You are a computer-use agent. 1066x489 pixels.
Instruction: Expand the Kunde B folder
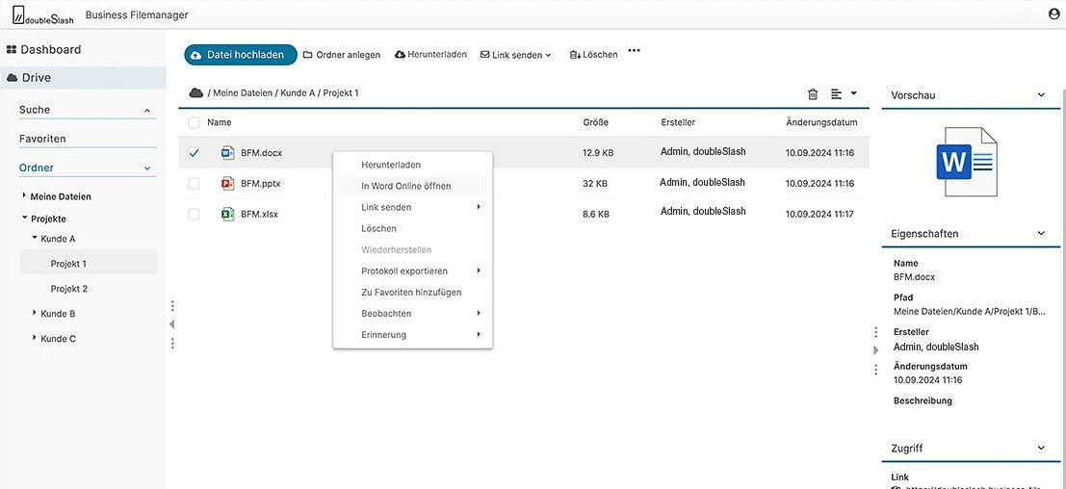tap(35, 313)
